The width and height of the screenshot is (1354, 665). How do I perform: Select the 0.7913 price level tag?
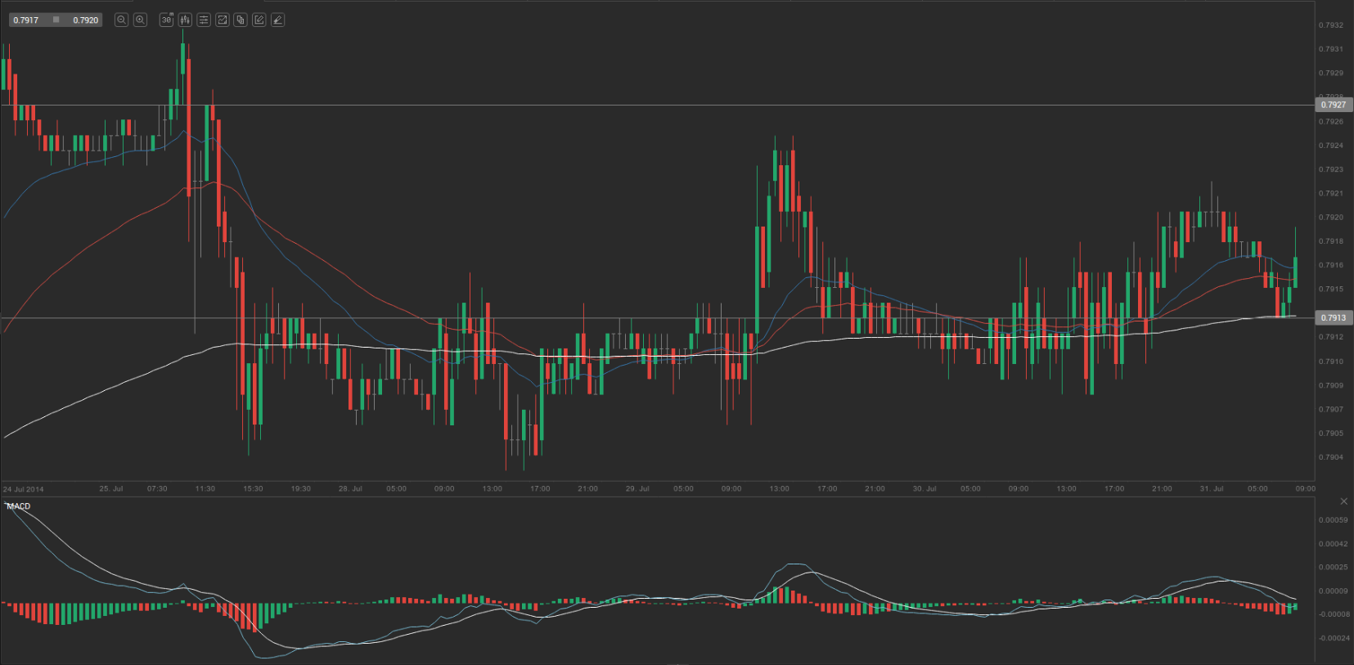[1333, 317]
